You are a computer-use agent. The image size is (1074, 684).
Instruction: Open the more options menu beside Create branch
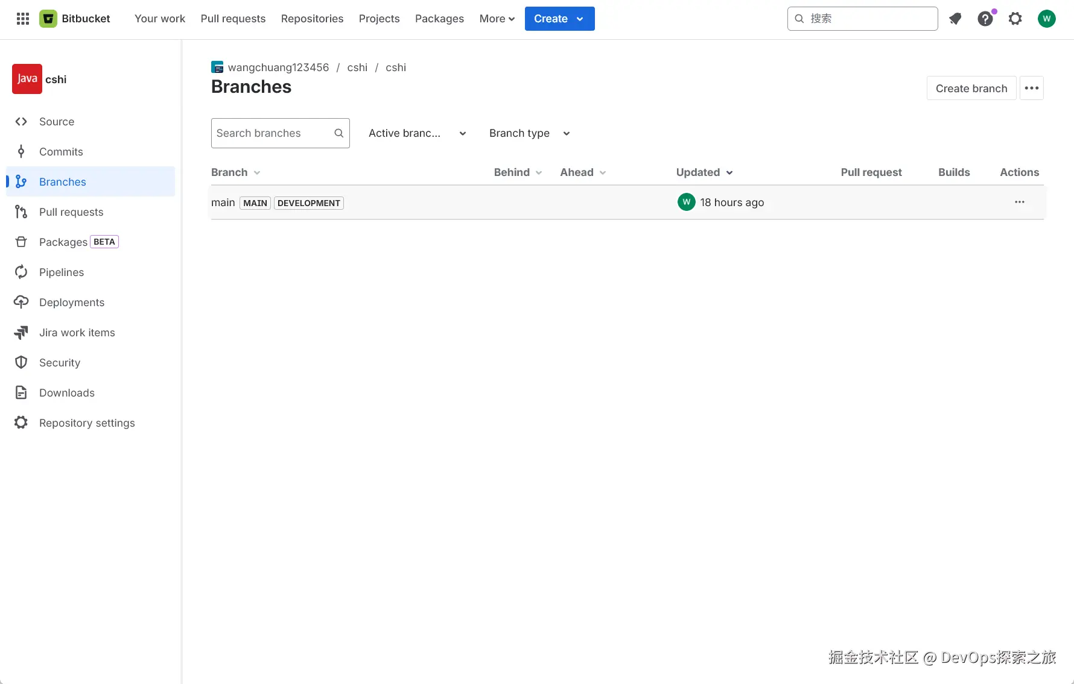point(1032,88)
